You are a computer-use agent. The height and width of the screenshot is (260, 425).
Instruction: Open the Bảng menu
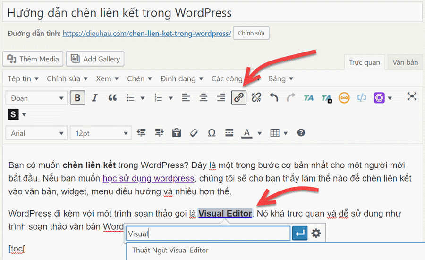(281, 78)
